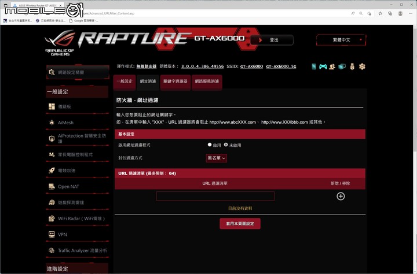Viewport: 417px width, 274px height.
Task: Click the browser read aloud icon
Action: tap(353, 13)
